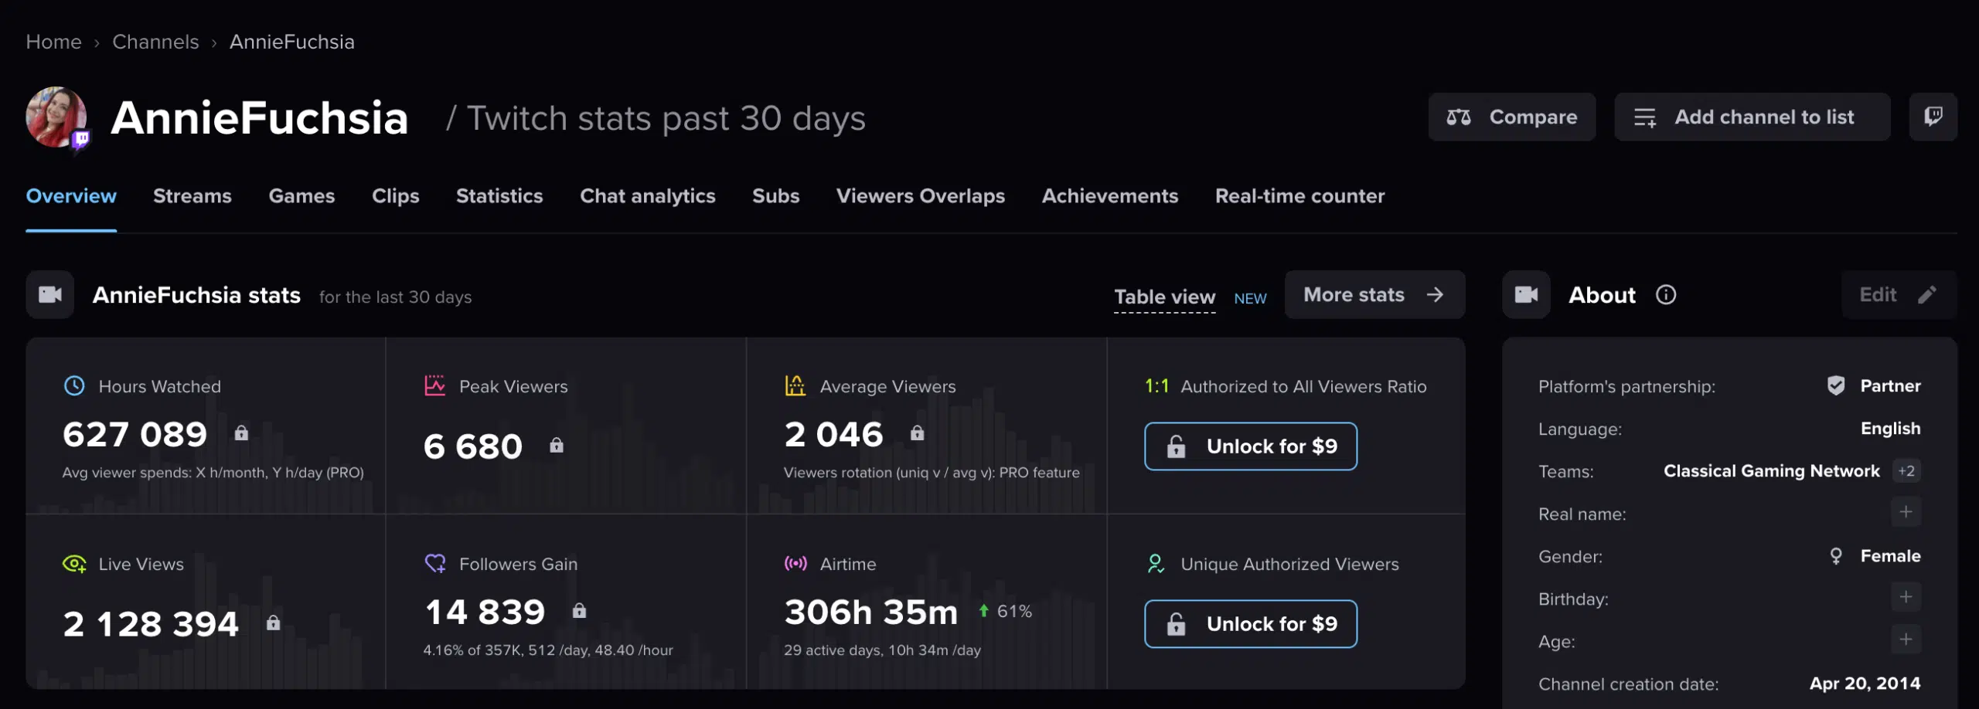Click the 29 active days airtime detail

(883, 650)
